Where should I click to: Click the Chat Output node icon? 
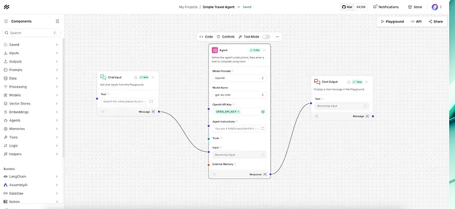click(x=317, y=82)
